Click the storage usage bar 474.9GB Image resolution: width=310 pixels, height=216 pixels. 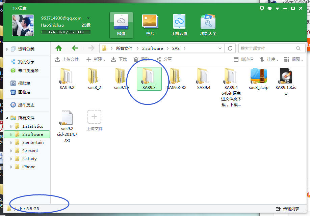66,32
